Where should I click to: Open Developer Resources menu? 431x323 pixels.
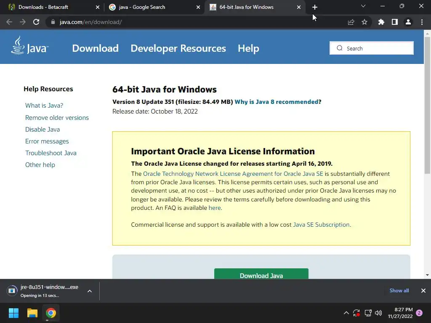178,48
